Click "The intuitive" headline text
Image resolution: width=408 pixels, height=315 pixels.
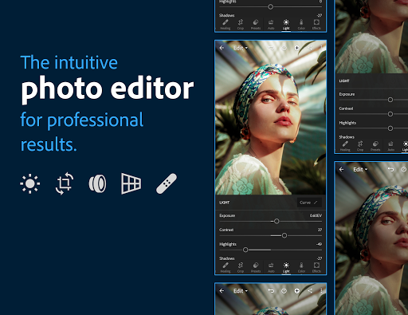69,63
